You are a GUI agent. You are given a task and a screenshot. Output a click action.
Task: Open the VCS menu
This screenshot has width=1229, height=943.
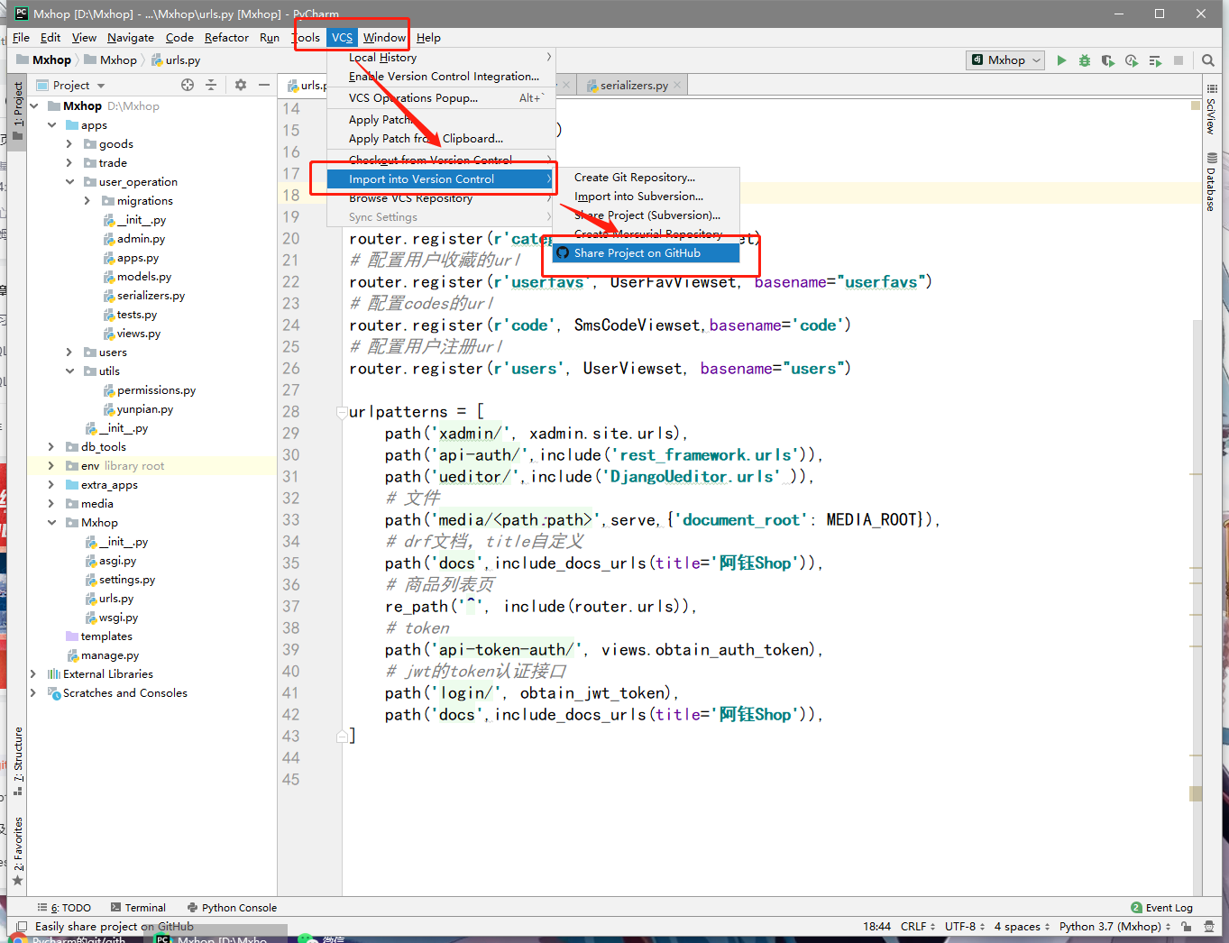click(342, 38)
